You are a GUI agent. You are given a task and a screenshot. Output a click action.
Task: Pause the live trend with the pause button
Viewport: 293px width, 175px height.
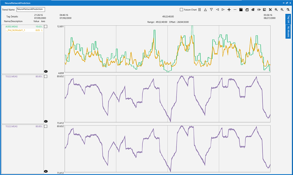point(199,10)
